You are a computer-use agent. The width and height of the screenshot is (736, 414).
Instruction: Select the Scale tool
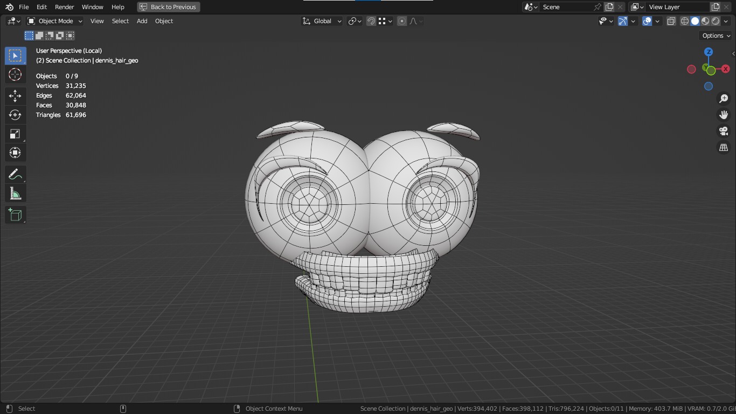click(15, 134)
